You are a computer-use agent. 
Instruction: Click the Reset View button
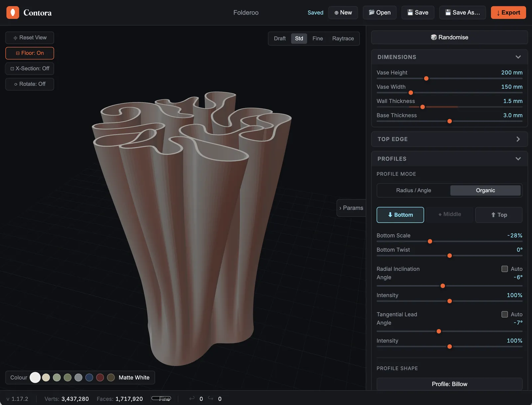(x=30, y=38)
